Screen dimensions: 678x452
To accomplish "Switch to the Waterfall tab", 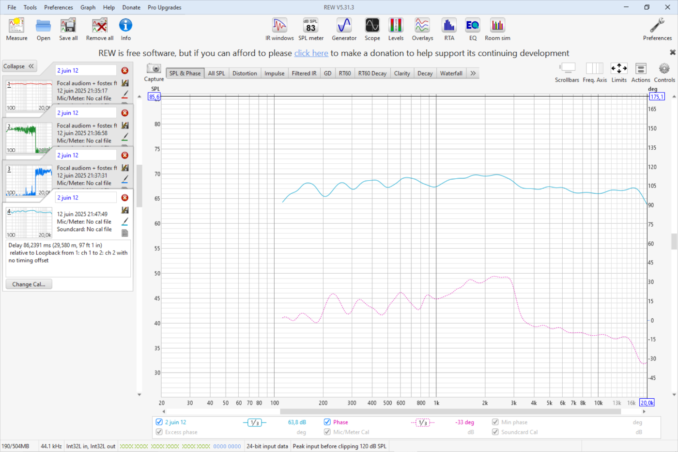I will (x=451, y=73).
